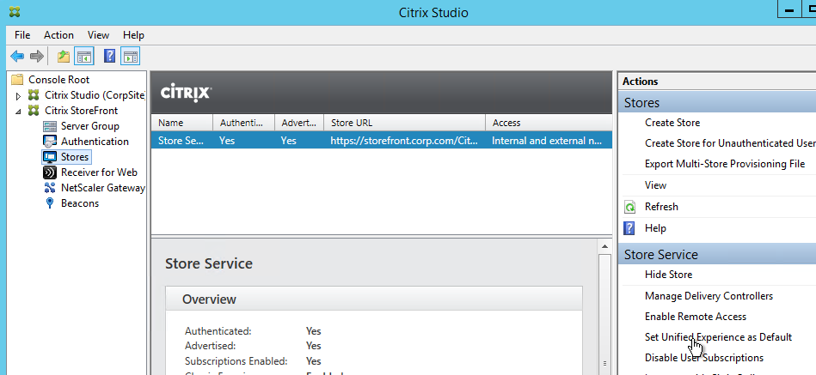Viewport: 816px width, 375px height.
Task: Toggle the Show/Hide Console Tree icon
Action: click(83, 56)
